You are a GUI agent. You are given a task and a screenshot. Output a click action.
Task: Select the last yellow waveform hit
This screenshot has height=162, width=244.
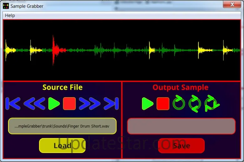(227, 50)
